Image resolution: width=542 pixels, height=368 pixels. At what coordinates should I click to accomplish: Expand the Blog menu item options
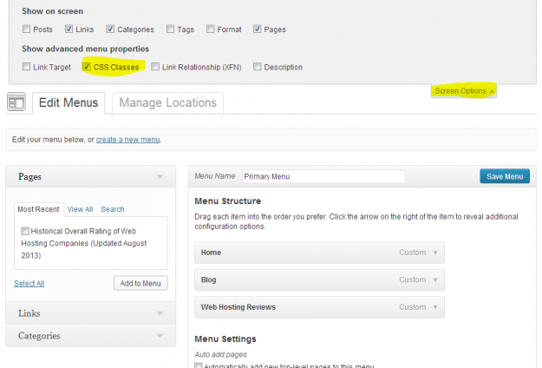[x=435, y=279]
